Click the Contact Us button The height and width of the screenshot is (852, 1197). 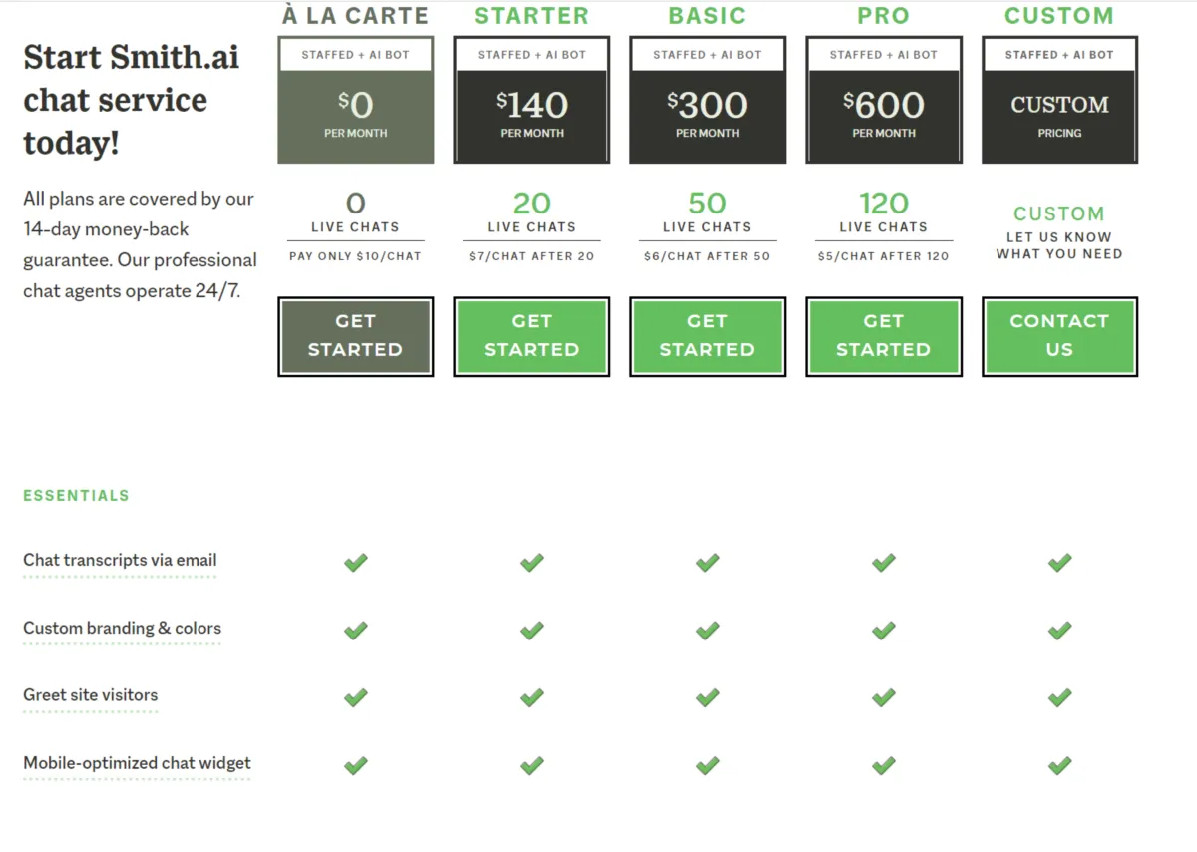1059,336
